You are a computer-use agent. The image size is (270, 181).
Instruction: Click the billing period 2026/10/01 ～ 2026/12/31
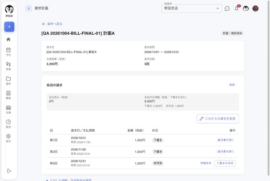(x=162, y=52)
